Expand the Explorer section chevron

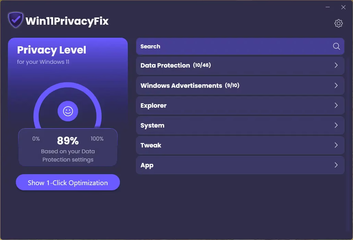[336, 105]
